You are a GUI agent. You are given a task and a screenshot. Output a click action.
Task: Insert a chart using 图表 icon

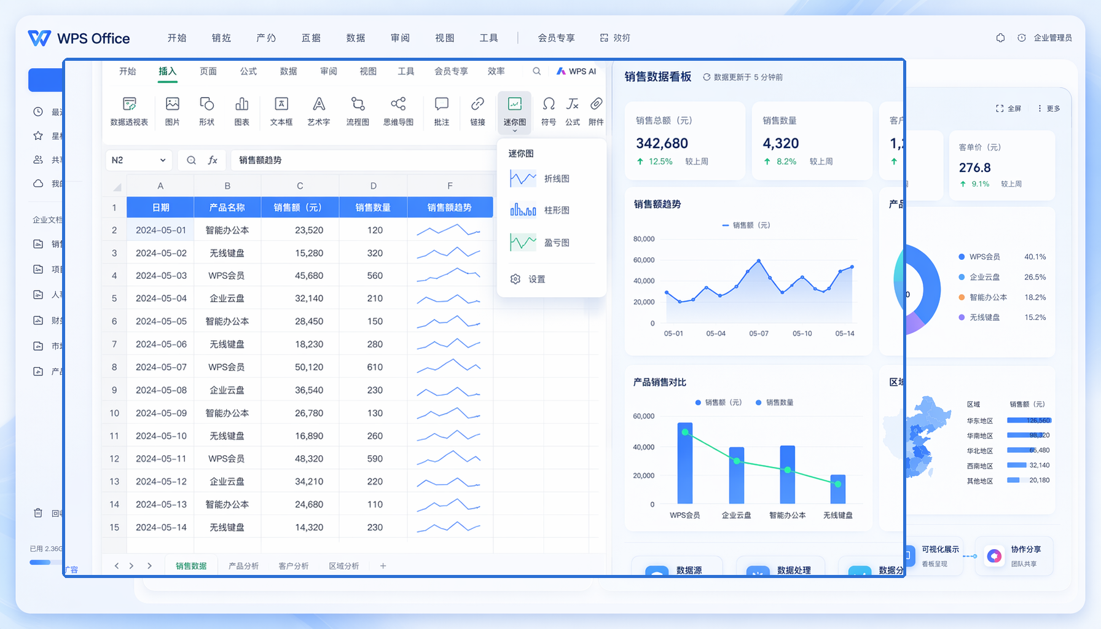(x=242, y=111)
